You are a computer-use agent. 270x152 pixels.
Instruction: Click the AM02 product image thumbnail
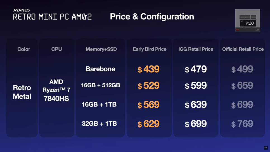248,20
